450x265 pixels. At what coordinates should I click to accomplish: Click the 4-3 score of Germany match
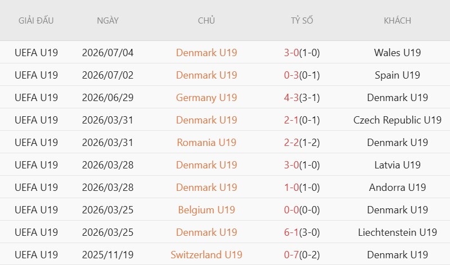pos(291,98)
